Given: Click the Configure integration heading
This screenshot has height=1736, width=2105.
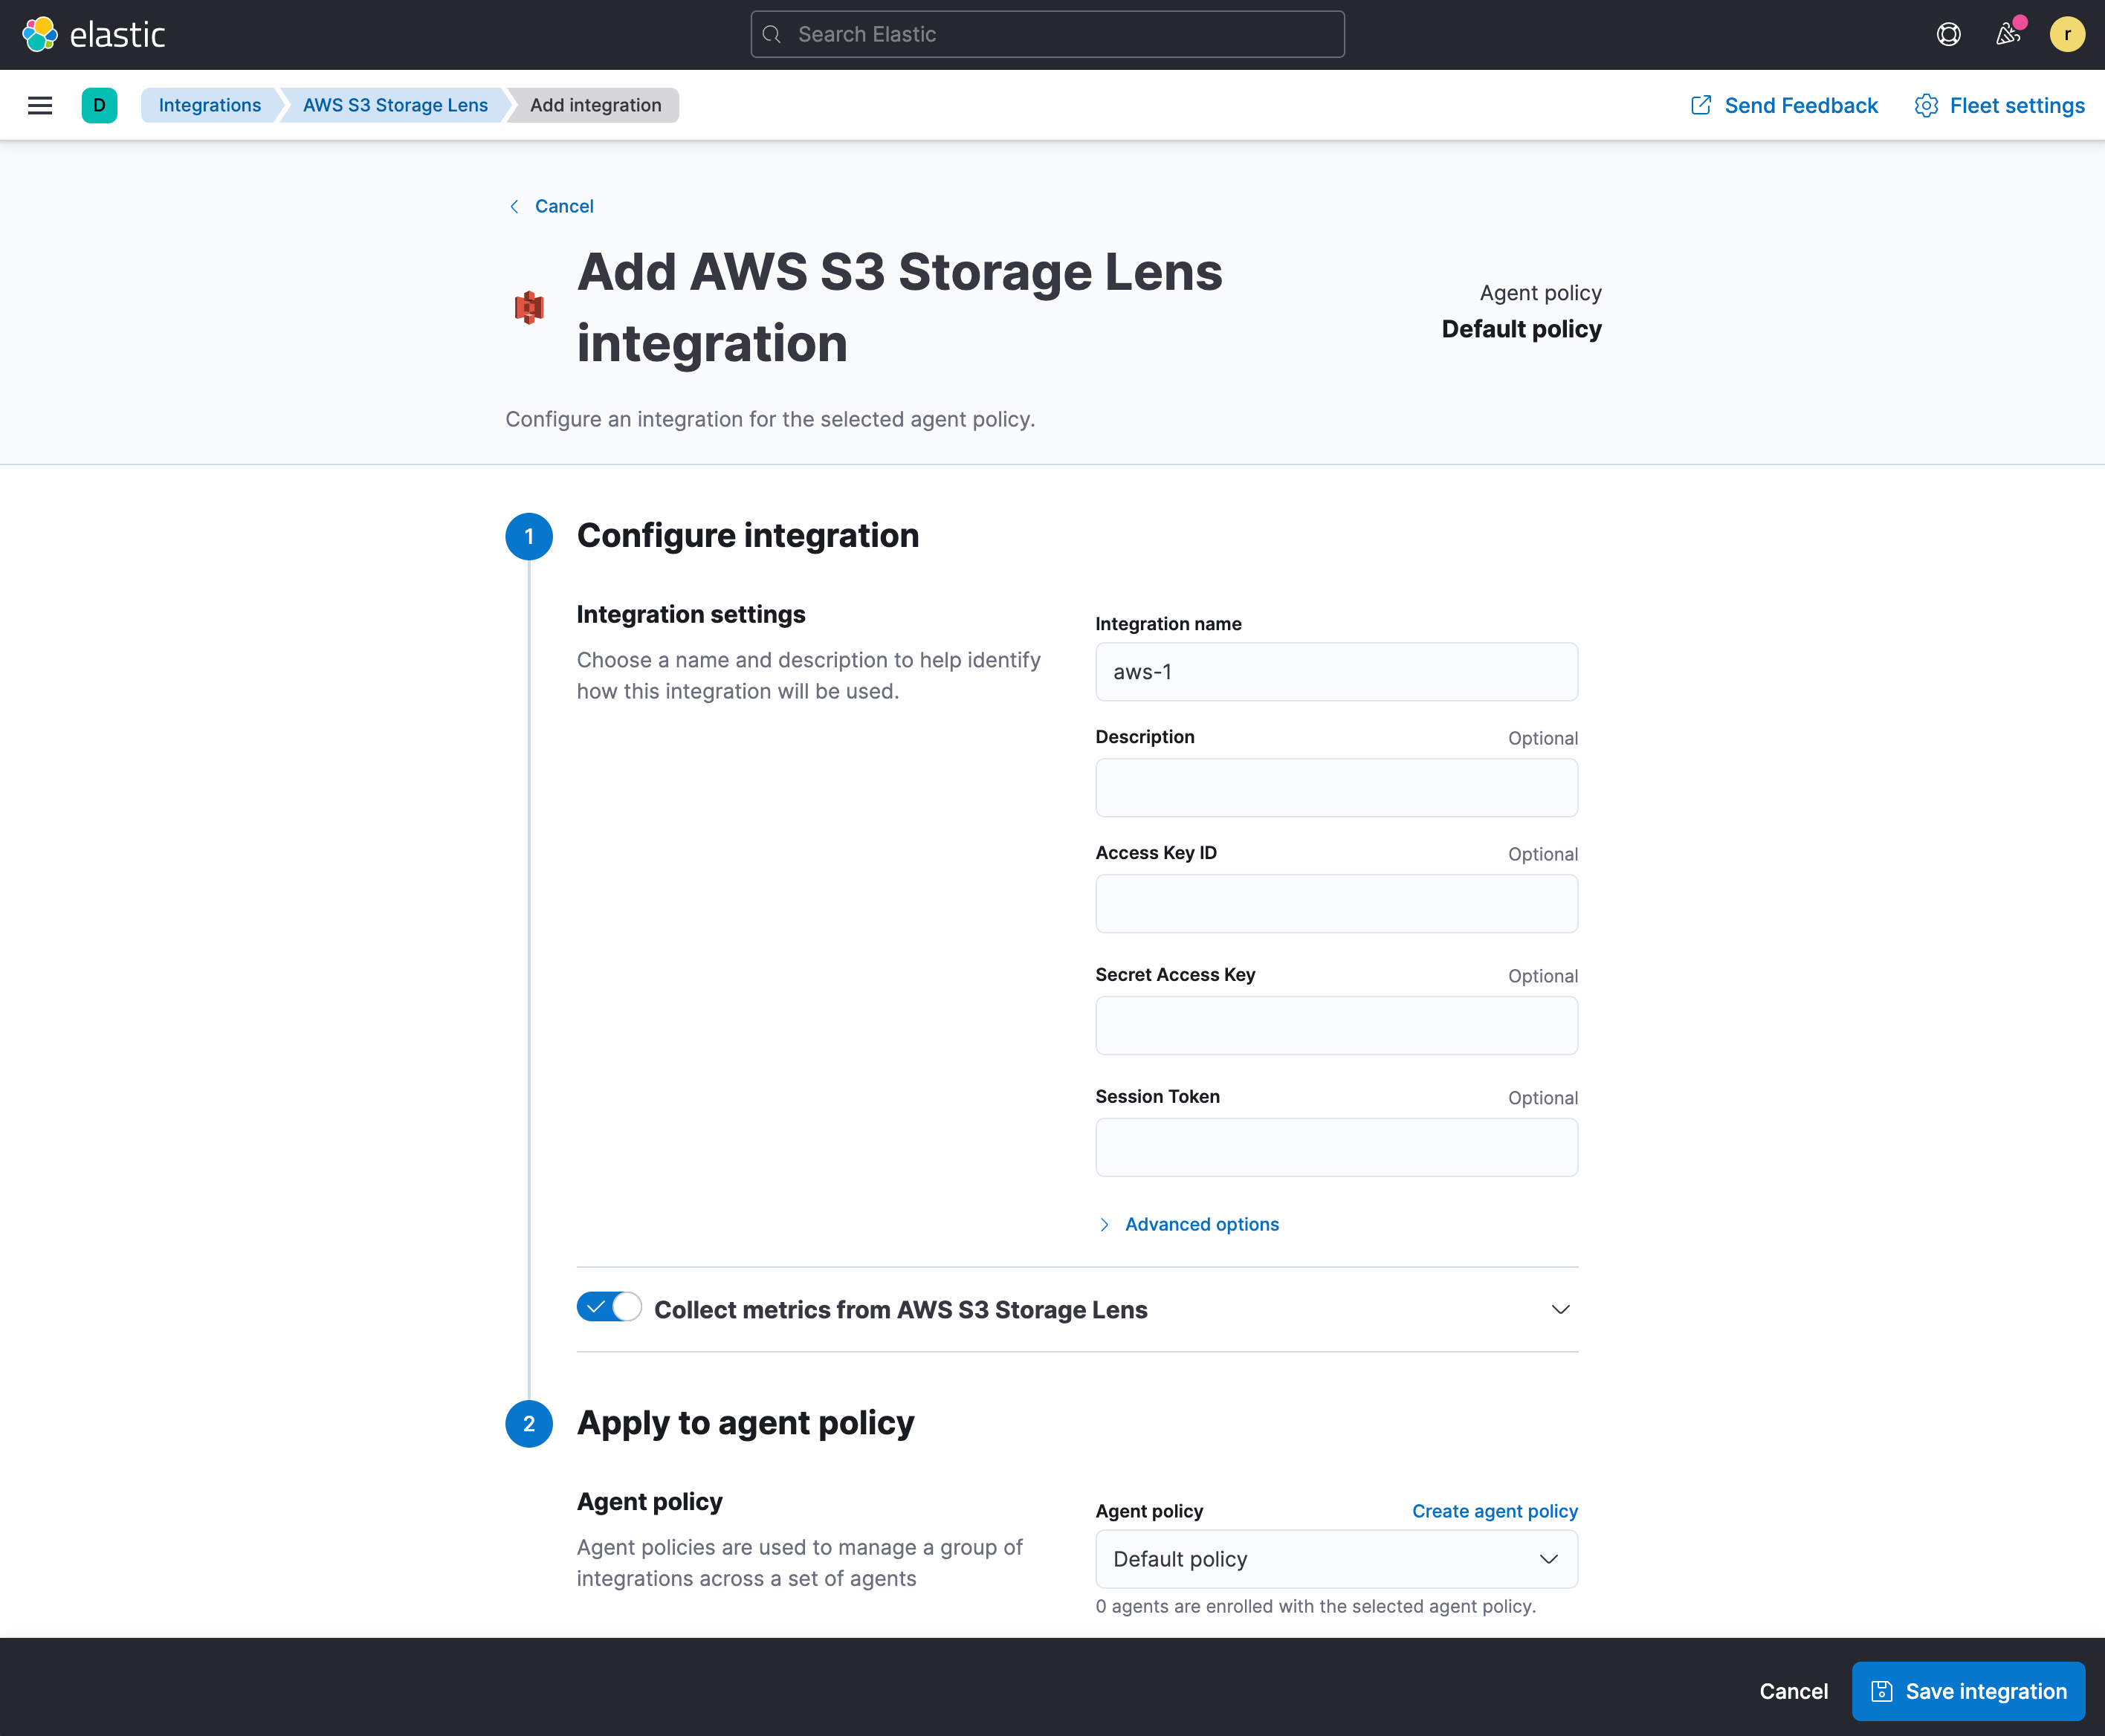Looking at the screenshot, I should [x=747, y=535].
